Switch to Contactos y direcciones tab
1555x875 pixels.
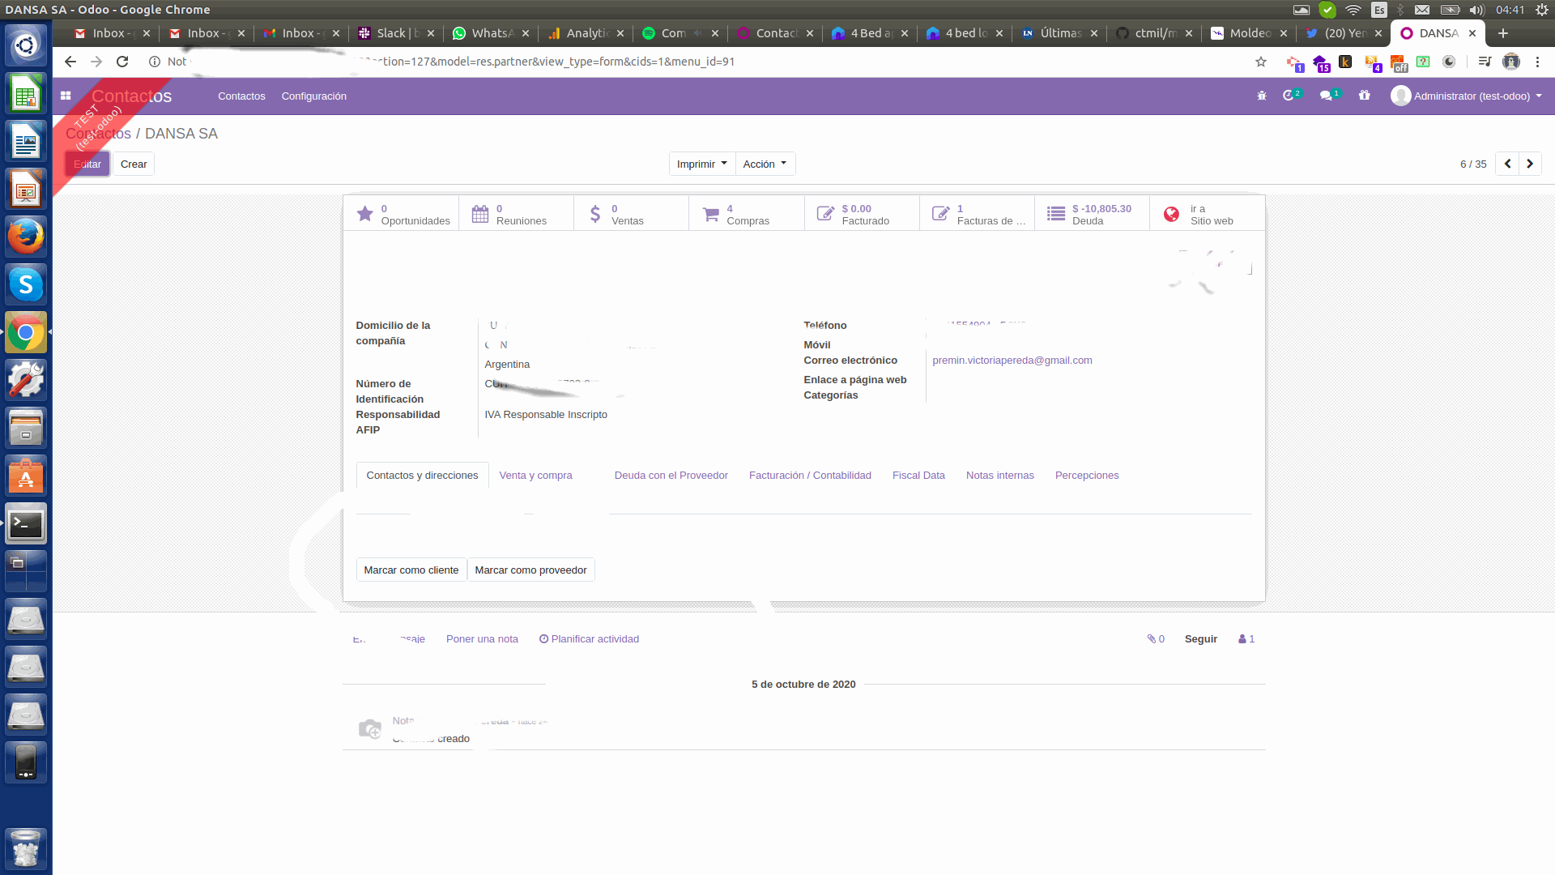(x=422, y=476)
